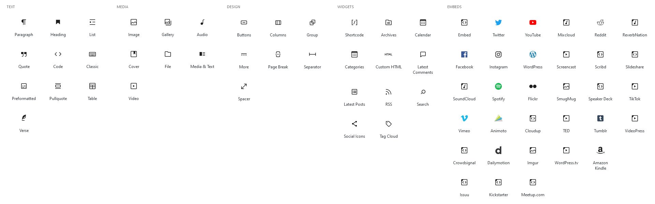
Task: Pick the Preformatted block
Action: tap(24, 91)
